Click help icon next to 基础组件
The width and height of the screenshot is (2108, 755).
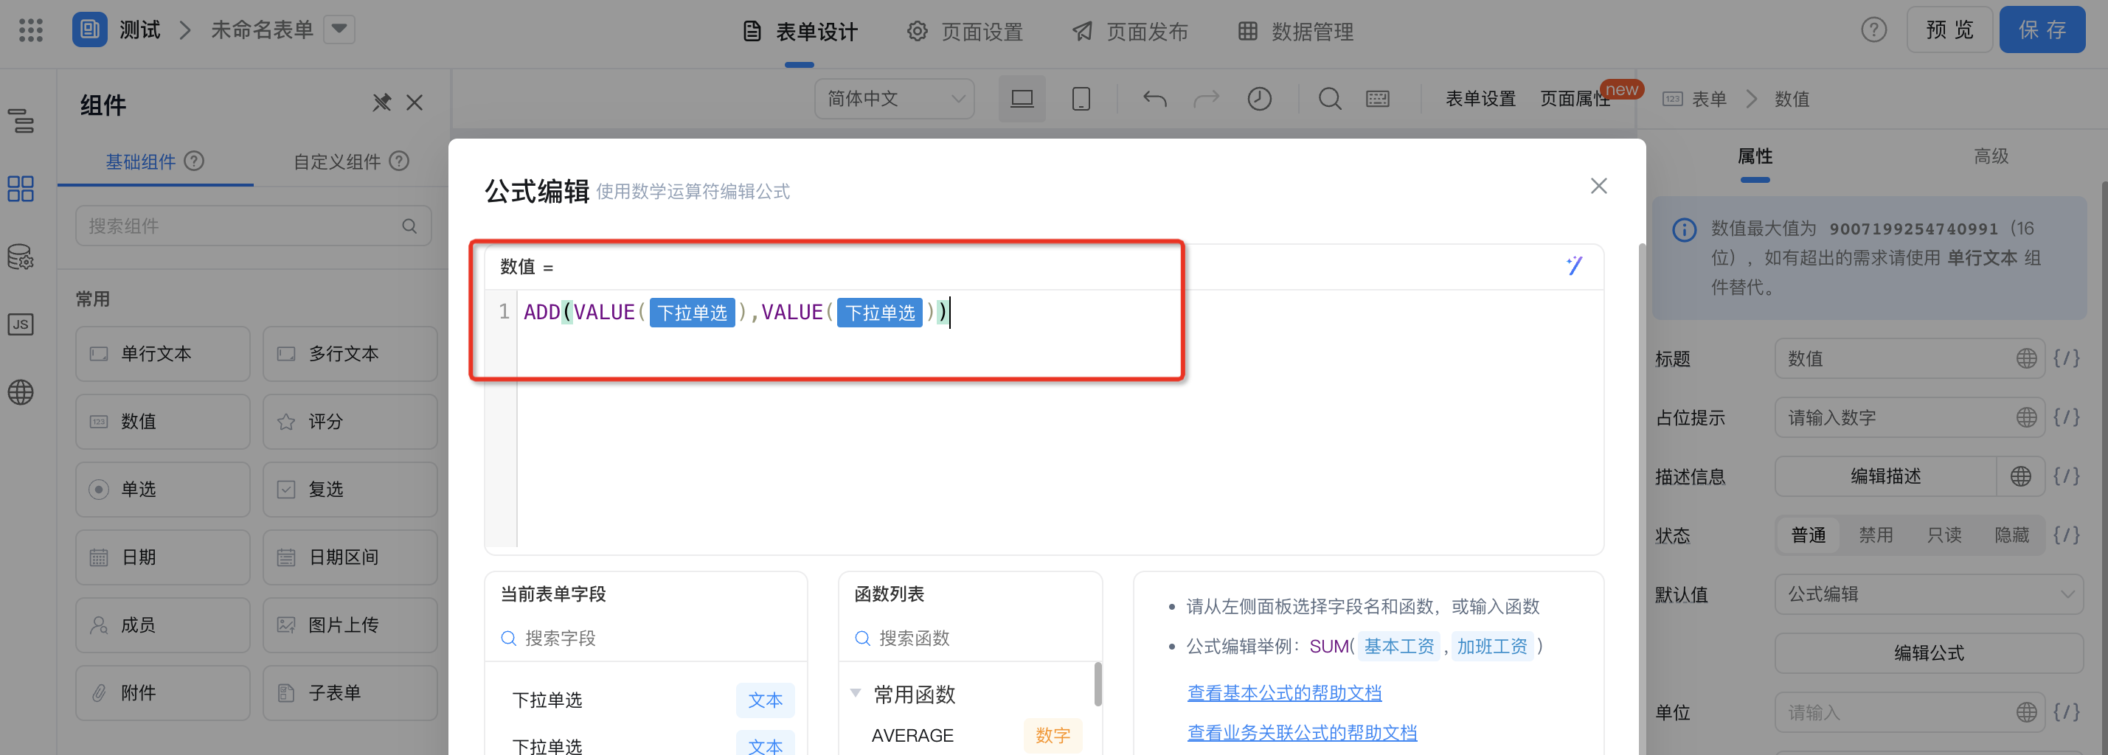194,161
